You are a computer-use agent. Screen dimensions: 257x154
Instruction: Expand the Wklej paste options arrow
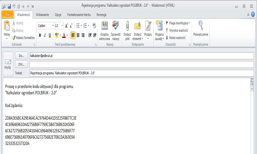7,39
